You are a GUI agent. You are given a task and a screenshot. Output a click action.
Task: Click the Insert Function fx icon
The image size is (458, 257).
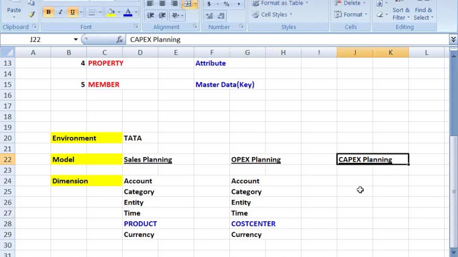click(x=120, y=40)
